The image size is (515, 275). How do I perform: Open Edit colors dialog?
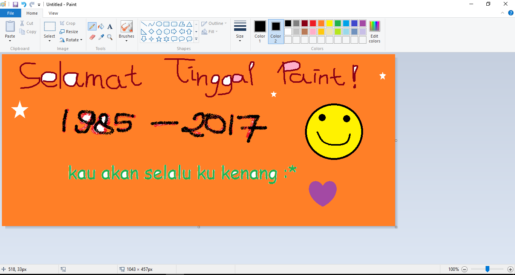click(x=375, y=32)
